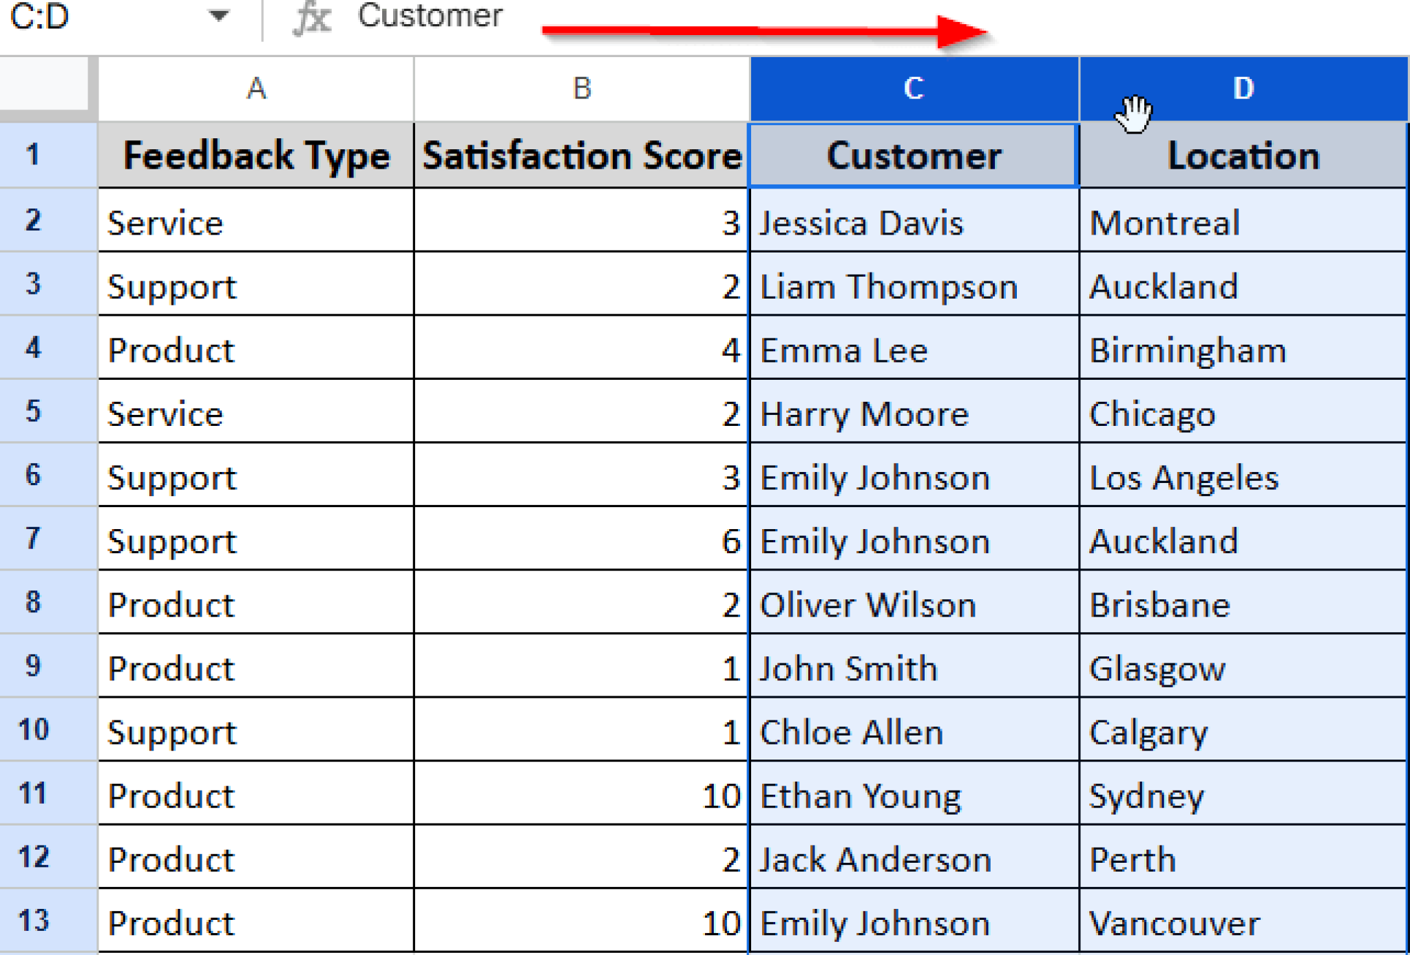The height and width of the screenshot is (955, 1410).
Task: Select column D header
Action: click(x=1243, y=87)
